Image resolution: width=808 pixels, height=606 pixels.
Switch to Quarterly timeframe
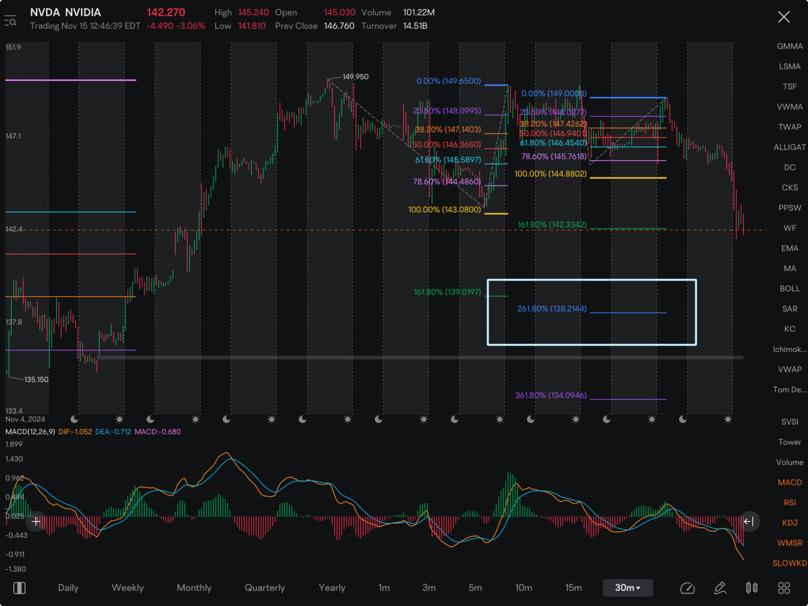coord(265,588)
